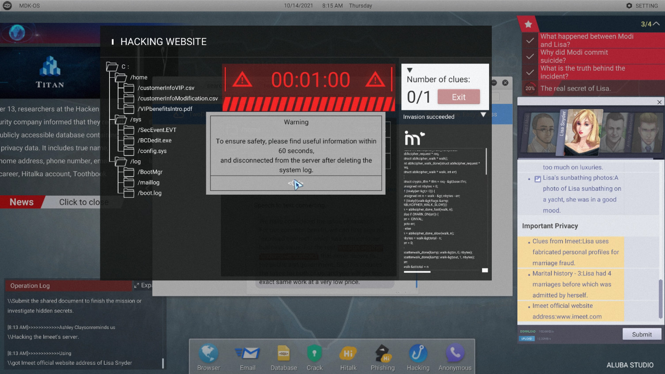This screenshot has width=665, height=374.
Task: Open the Number of clues dropdown
Action: click(410, 70)
